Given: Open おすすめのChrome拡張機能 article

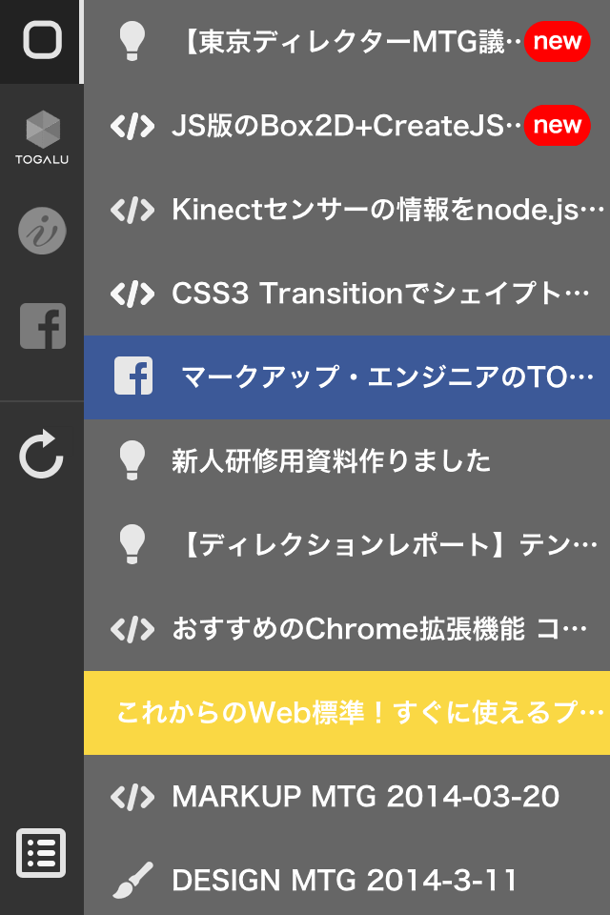Looking at the screenshot, I should [x=347, y=629].
